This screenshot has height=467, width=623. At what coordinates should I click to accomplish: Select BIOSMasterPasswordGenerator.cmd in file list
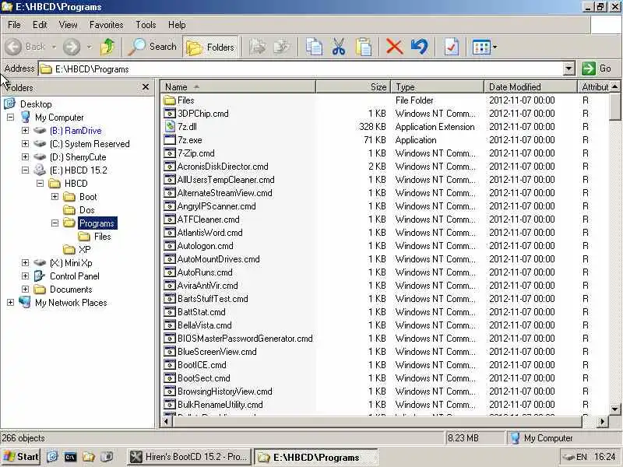coord(245,339)
